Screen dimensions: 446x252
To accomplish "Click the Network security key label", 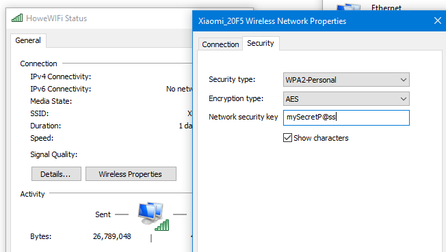I will 244,117.
